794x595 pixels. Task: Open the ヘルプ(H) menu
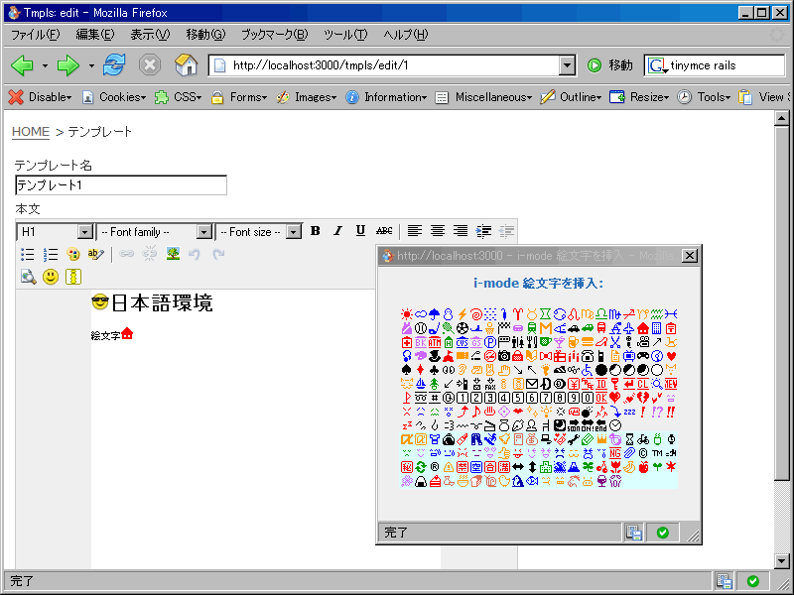[x=406, y=35]
